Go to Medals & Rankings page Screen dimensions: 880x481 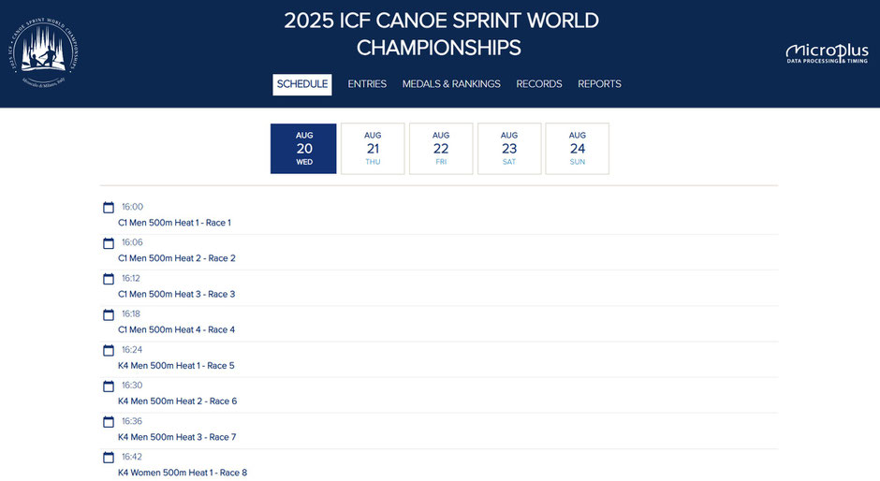point(451,84)
